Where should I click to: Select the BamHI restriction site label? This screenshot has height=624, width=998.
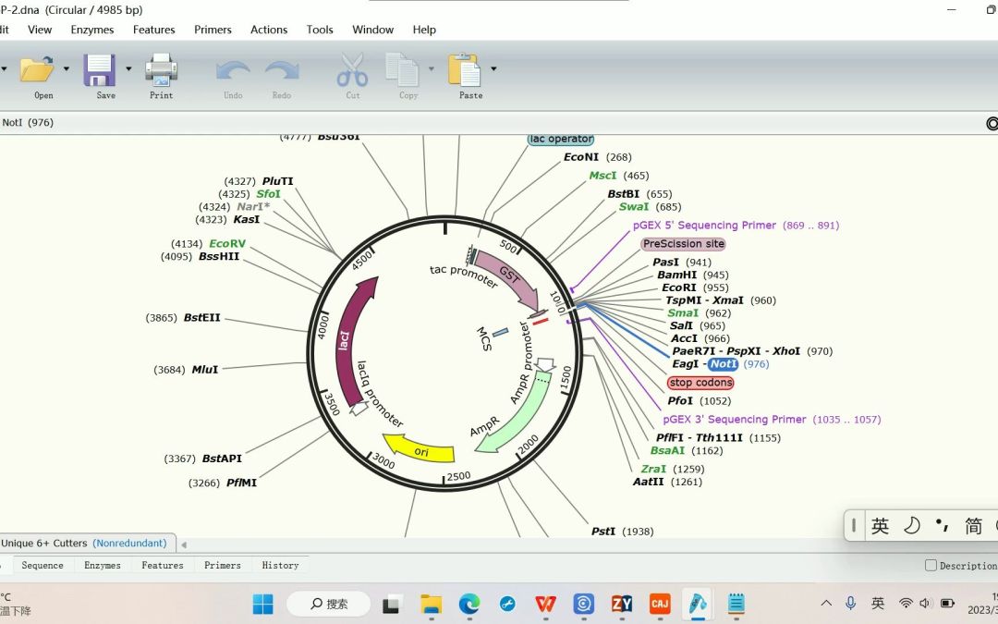click(676, 275)
